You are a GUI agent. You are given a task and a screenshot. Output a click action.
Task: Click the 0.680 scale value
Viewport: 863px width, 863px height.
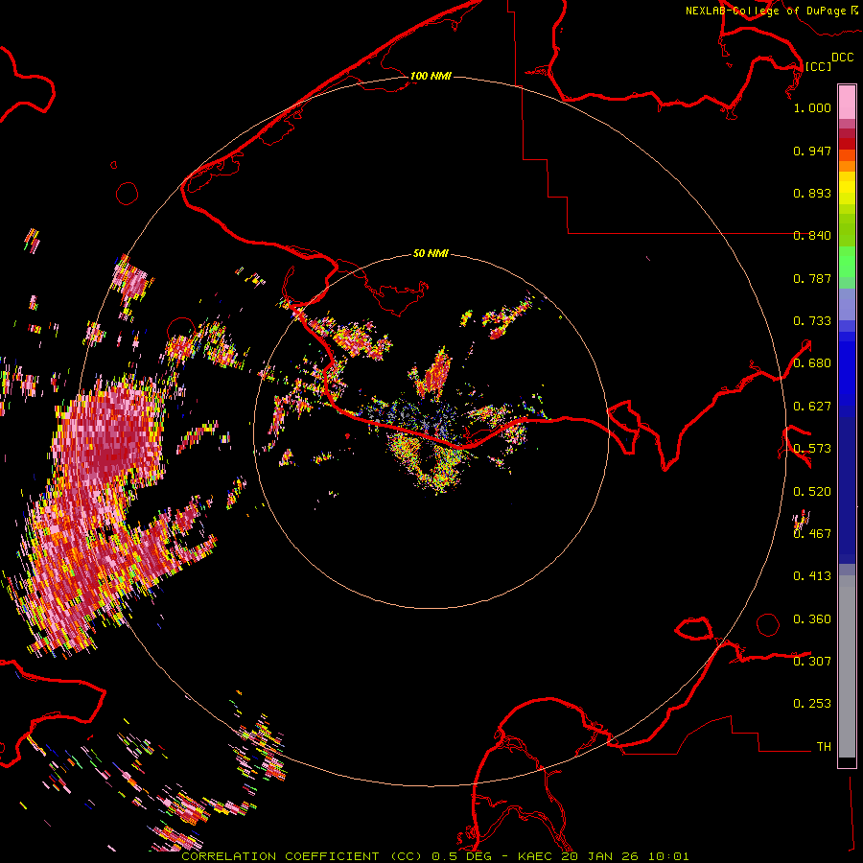(812, 363)
